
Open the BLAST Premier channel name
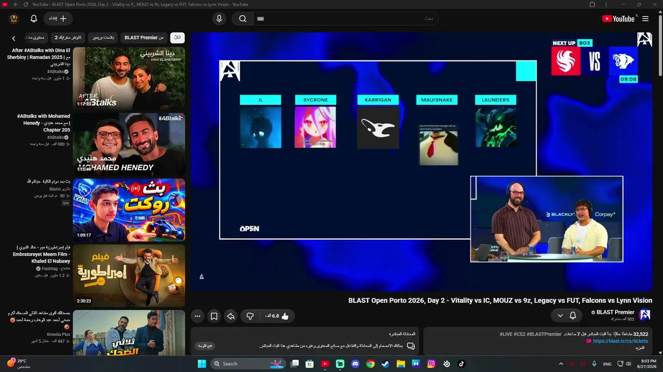tap(615, 312)
